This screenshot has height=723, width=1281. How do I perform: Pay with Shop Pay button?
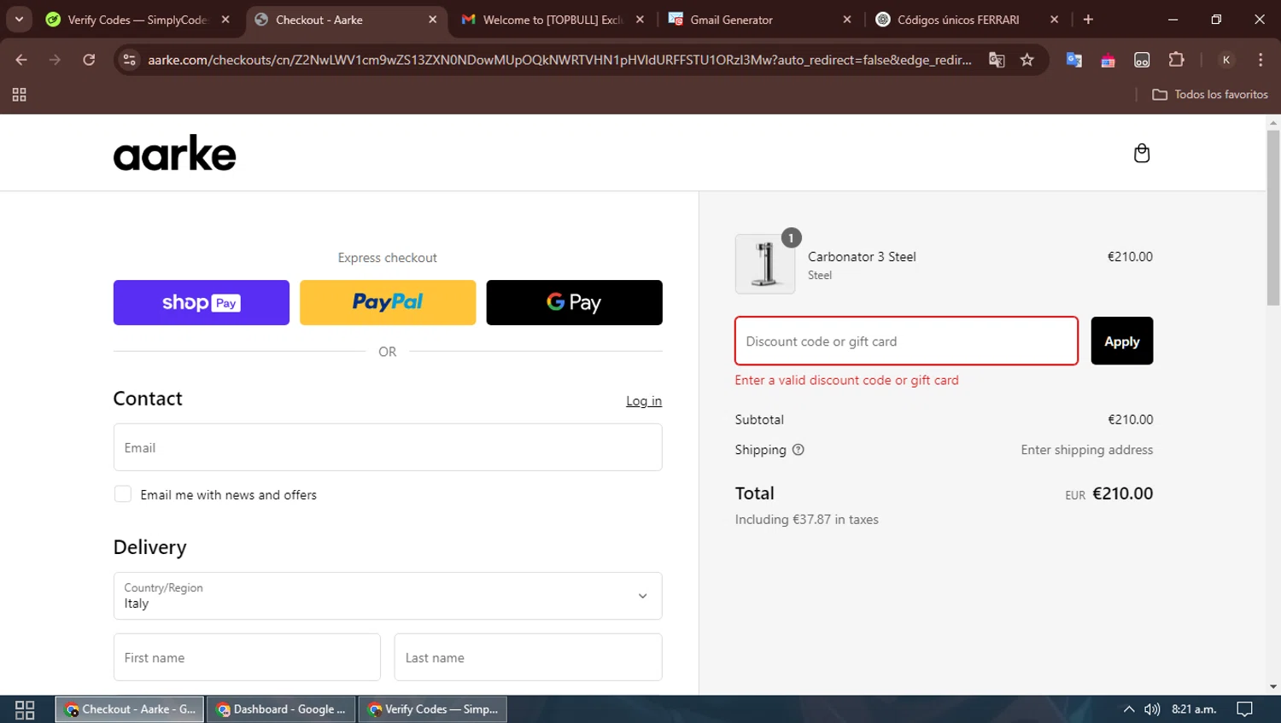point(202,302)
